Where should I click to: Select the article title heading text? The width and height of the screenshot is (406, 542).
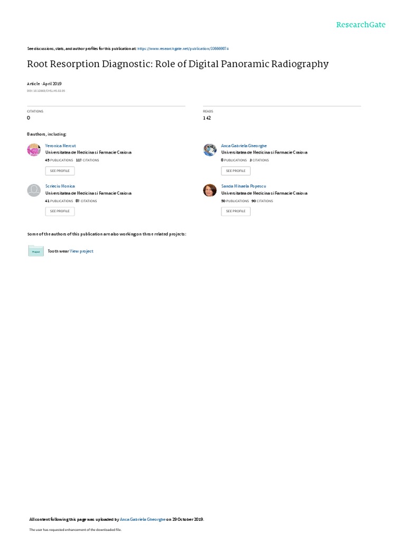click(x=178, y=64)
